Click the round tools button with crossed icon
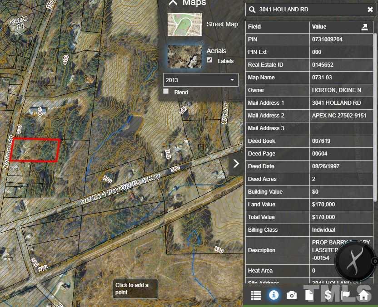This screenshot has width=378, height=307. pyautogui.click(x=354, y=262)
